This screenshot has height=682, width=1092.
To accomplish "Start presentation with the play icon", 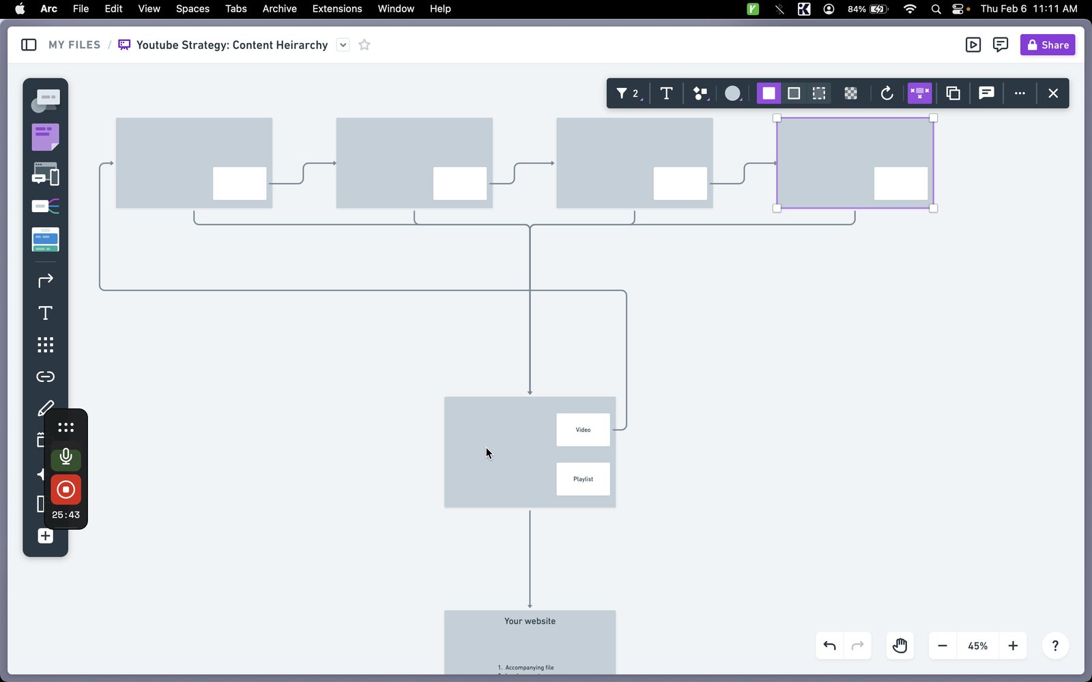I will [x=973, y=45].
